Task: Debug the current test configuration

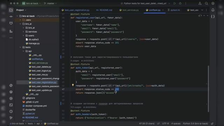Action: click(x=180, y=3)
